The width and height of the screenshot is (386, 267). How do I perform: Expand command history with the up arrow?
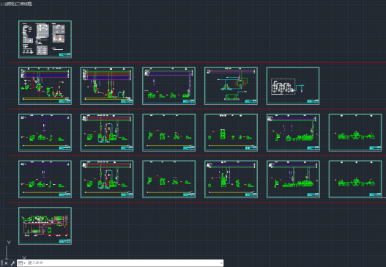221,263
